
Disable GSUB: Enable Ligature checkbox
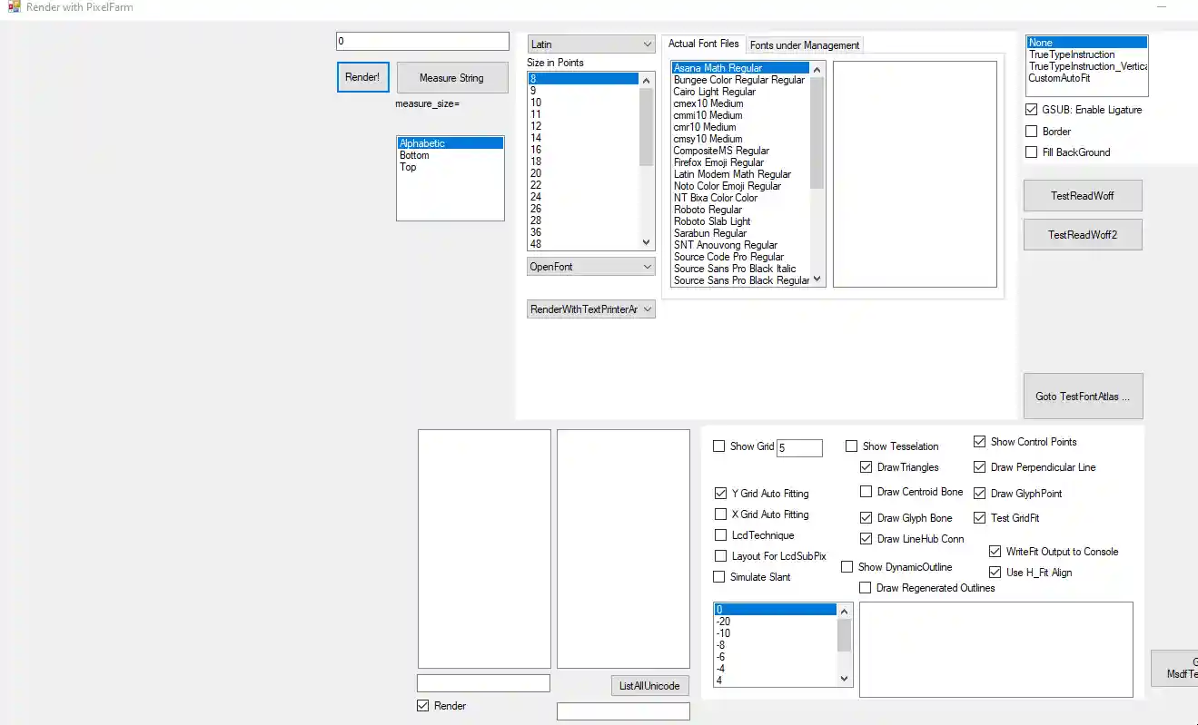tap(1032, 110)
